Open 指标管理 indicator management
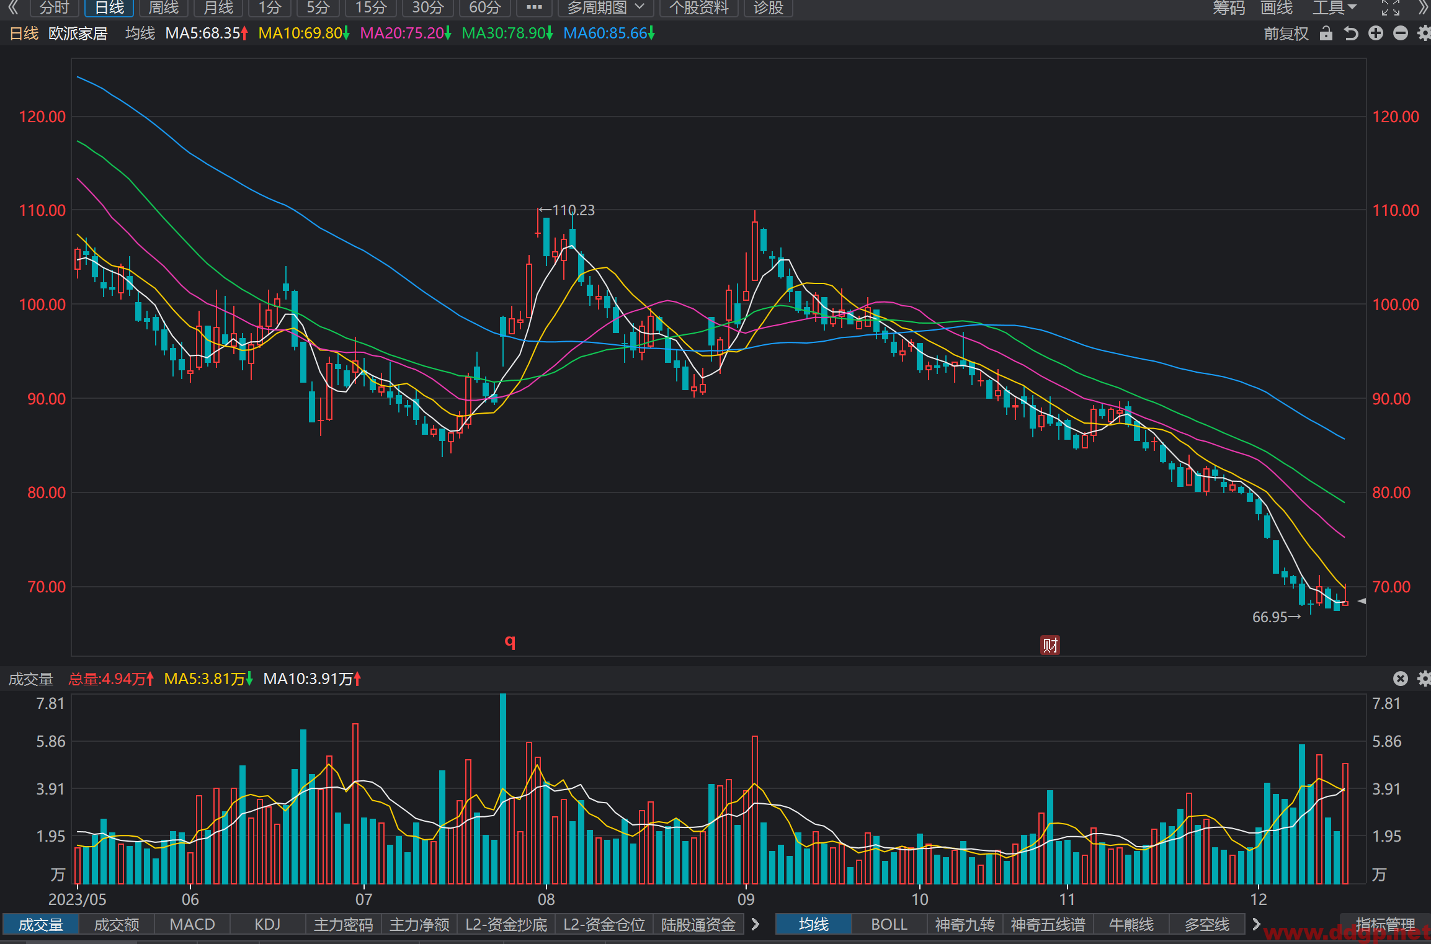 pos(1385,924)
